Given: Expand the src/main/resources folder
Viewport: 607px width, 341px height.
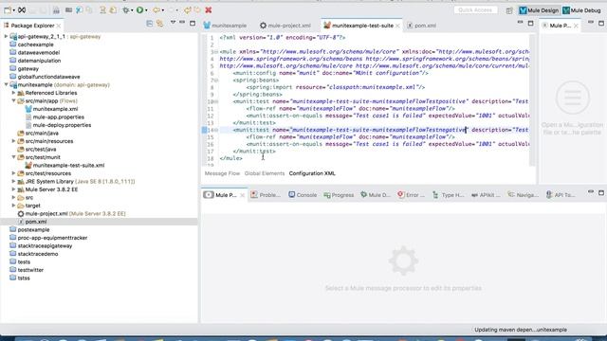Looking at the screenshot, I should (13, 141).
